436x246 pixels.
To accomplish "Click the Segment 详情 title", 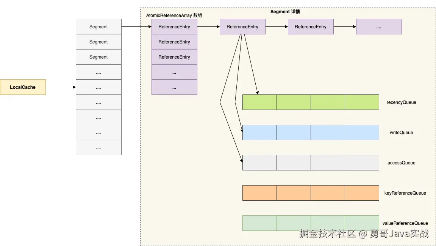I will point(285,12).
